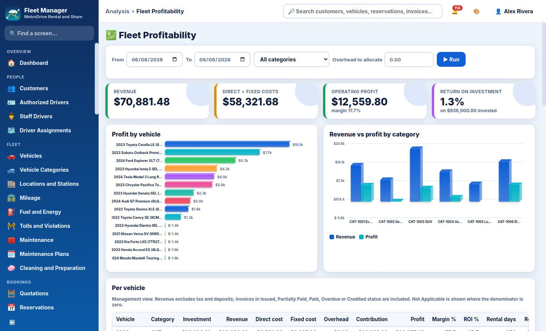Click the From date field
546x331 pixels.
pos(154,60)
